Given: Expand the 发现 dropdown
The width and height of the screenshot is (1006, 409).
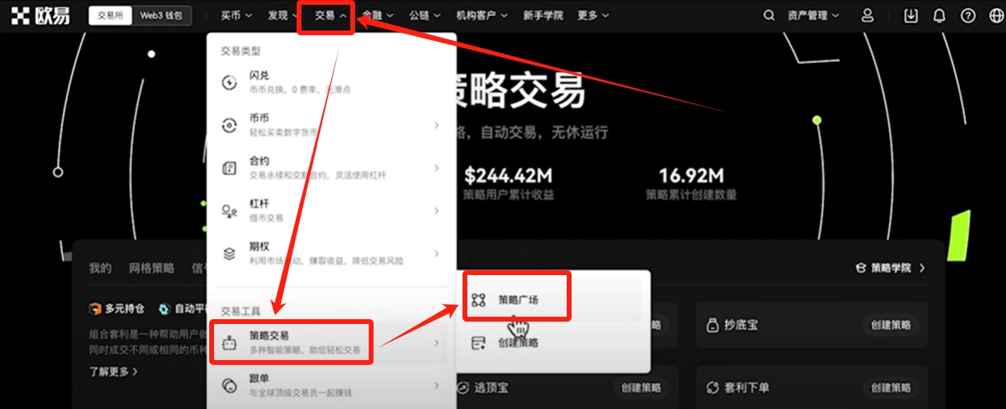Looking at the screenshot, I should tap(284, 15).
